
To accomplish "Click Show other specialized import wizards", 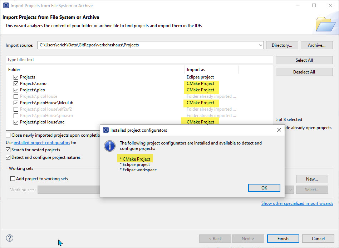I will [x=297, y=203].
